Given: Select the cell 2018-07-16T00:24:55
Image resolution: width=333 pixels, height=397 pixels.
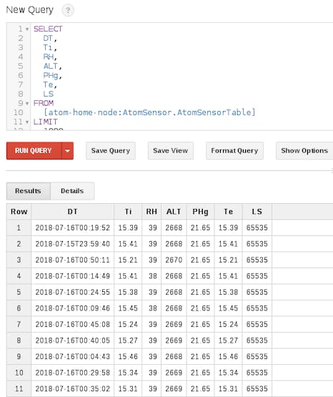Looking at the screenshot, I should (73, 292).
